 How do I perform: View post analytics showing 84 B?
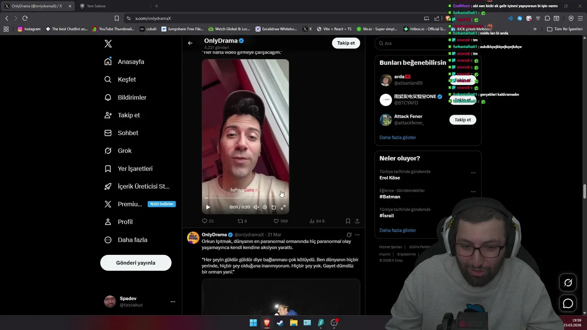[317, 221]
